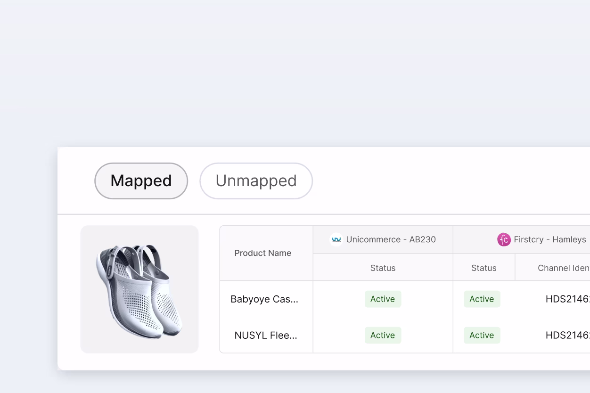Click the pink Firstcry logo icon
The width and height of the screenshot is (590, 393).
click(504, 239)
